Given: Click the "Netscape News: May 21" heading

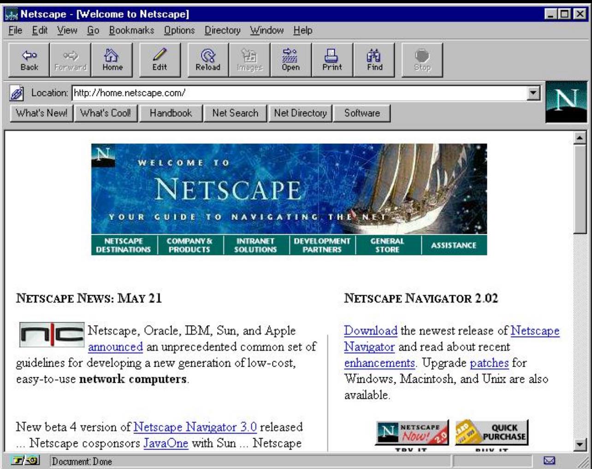Looking at the screenshot, I should pos(89,298).
